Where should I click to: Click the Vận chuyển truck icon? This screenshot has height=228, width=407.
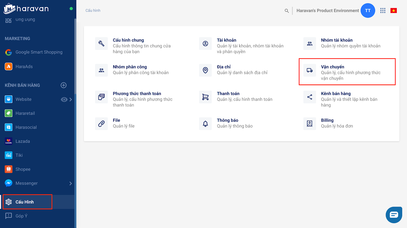click(x=310, y=70)
